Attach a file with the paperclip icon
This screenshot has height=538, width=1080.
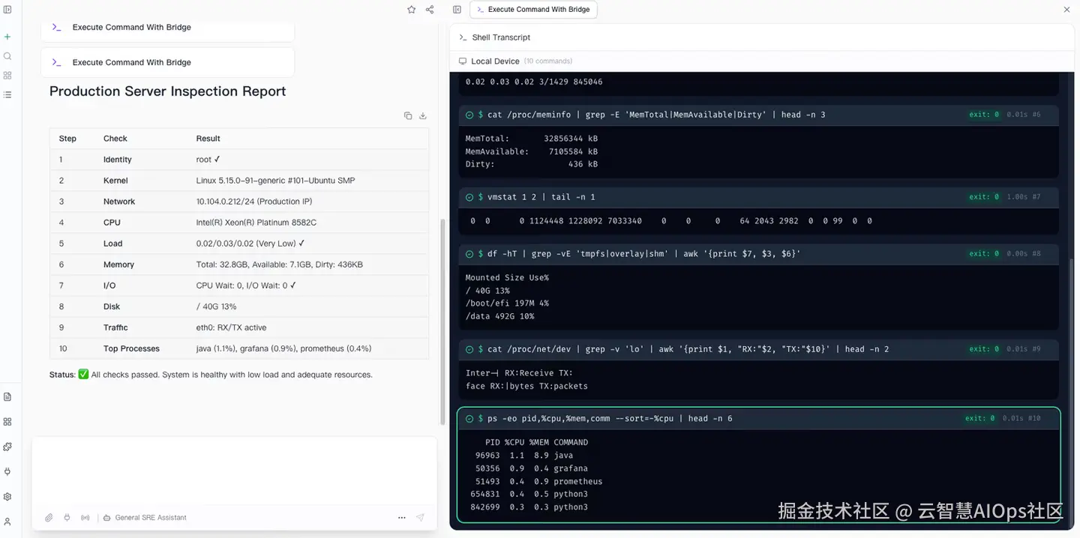tap(49, 518)
